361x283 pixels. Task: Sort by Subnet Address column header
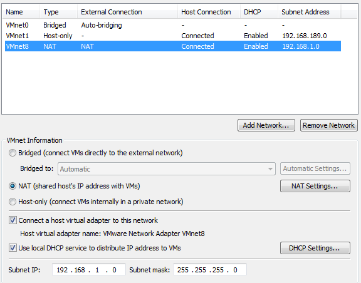coord(309,12)
